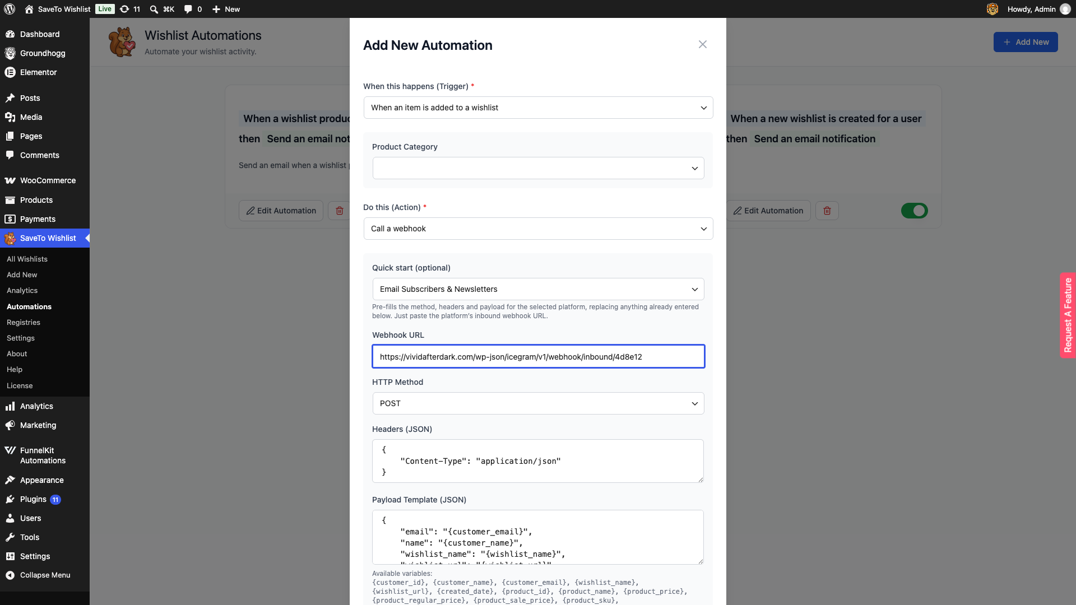
Task: Click the Marketing megaphone icon
Action: (x=10, y=425)
